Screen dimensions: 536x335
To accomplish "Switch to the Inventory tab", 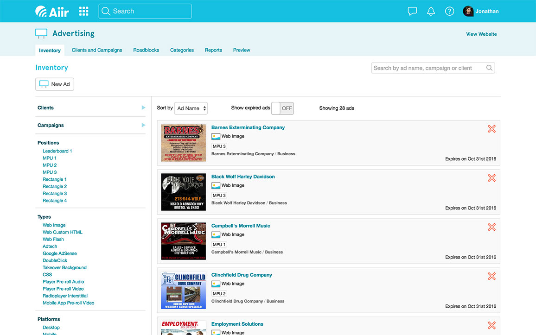I will point(50,50).
